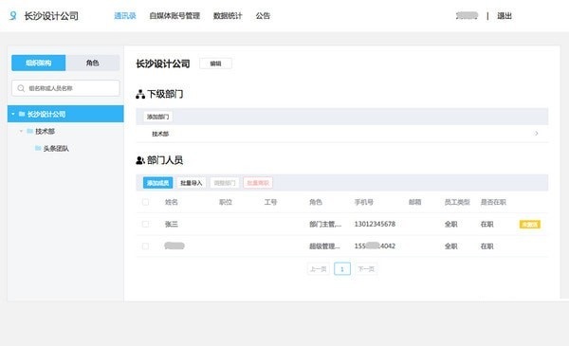Click the 工号 column header
The height and width of the screenshot is (346, 569).
tap(270, 202)
